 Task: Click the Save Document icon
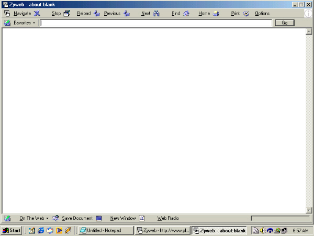click(55, 218)
